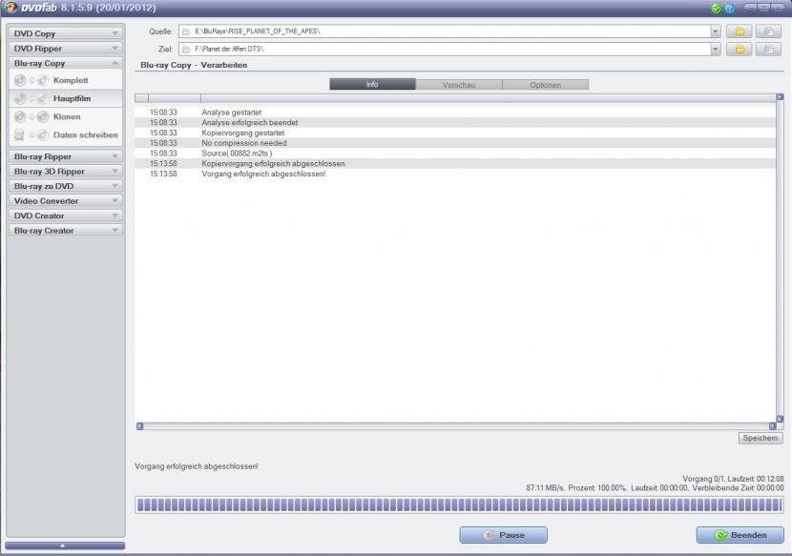The height and width of the screenshot is (556, 792).
Task: Select log row 'Vorgang erfolgreich abgeschlossen!'
Action: click(x=455, y=174)
